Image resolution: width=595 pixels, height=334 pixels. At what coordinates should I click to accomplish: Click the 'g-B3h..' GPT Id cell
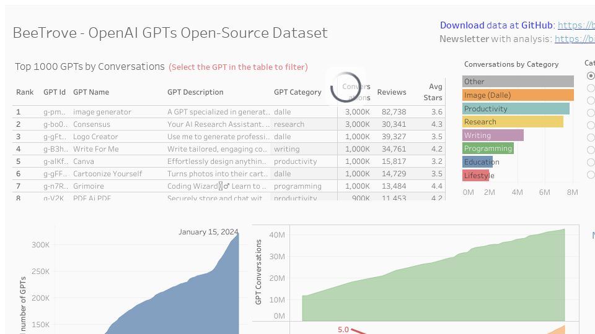[x=56, y=149]
